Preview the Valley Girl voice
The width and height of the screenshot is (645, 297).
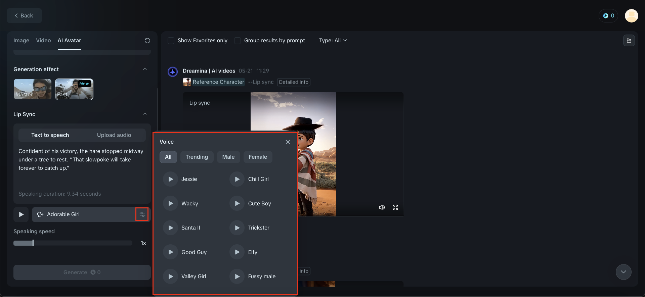coord(171,277)
